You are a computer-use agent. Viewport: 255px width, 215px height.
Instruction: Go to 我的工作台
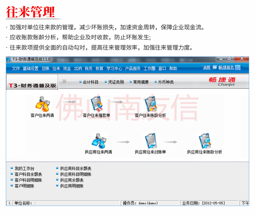(x=23, y=168)
